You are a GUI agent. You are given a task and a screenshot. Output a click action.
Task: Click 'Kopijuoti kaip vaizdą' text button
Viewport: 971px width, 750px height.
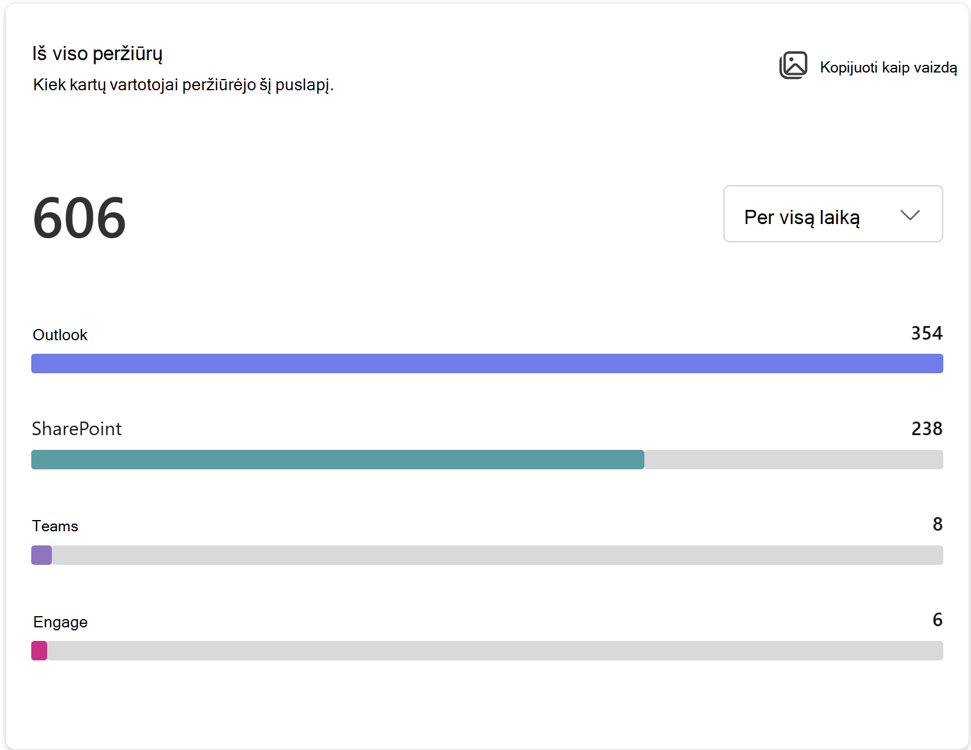[x=888, y=68]
